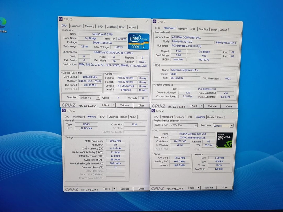Click the Max TDP 77.0 W value
Screen dimensions: 283x212
point(122,39)
